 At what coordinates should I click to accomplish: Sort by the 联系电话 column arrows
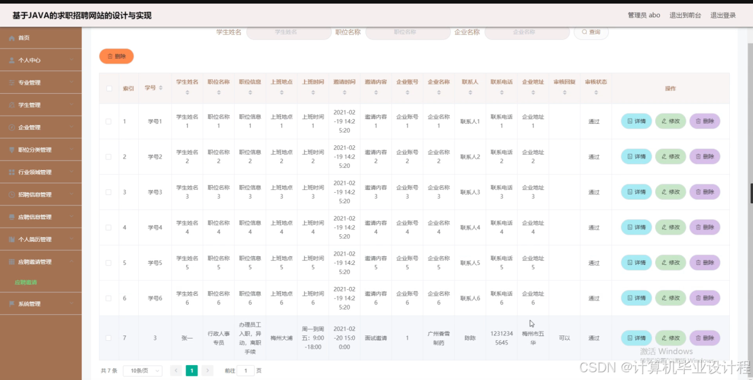(501, 94)
